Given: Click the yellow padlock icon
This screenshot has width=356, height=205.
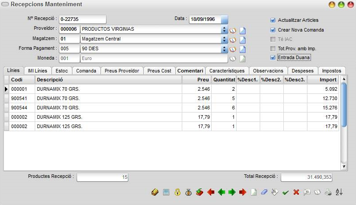Looking at the screenshot, I should pyautogui.click(x=177, y=192).
